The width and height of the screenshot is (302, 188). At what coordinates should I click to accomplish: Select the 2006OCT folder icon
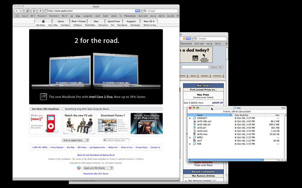[194, 118]
